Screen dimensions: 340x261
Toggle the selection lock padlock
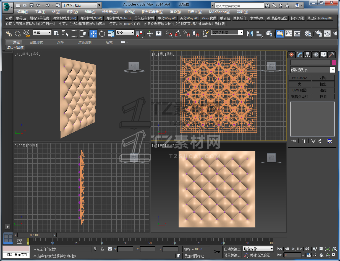[x=102, y=249]
